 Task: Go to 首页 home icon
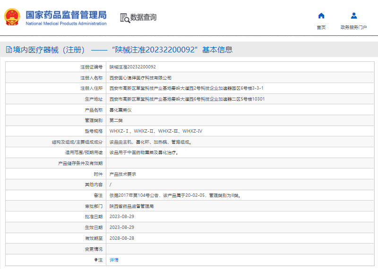[321, 16]
